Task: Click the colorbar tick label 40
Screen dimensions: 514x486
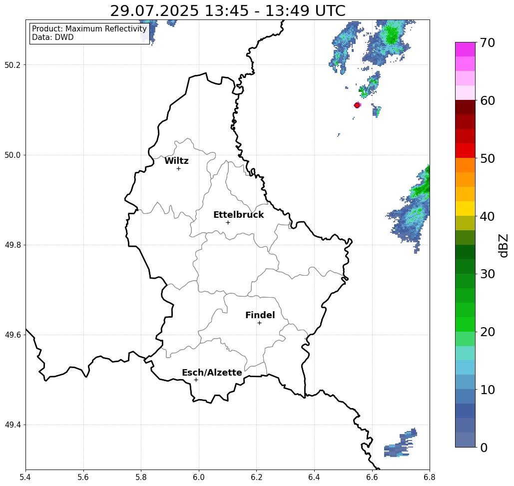Action: pyautogui.click(x=488, y=216)
